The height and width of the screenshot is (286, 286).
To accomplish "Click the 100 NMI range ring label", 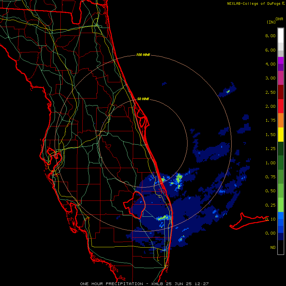I will pos(143,55).
